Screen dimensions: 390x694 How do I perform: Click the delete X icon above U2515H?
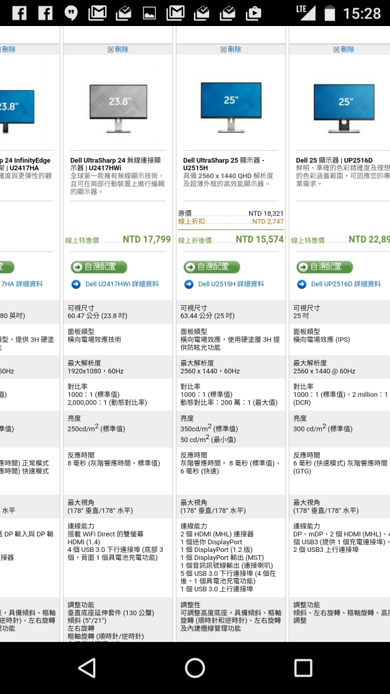[x=223, y=49]
